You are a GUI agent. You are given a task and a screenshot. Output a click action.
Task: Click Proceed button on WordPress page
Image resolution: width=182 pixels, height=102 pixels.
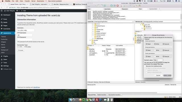click(x=21, y=50)
